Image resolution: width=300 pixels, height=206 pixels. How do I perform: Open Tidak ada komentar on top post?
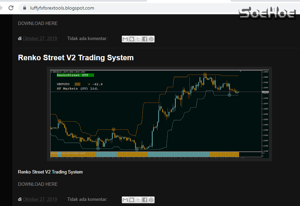[87, 38]
